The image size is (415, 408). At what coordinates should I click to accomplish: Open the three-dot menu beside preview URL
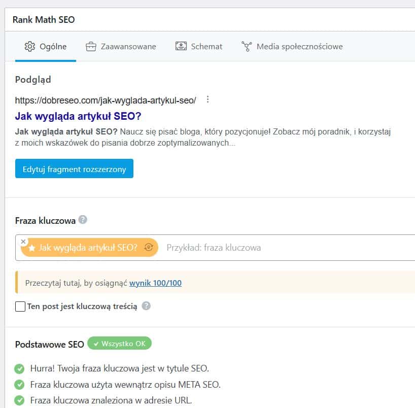point(207,100)
